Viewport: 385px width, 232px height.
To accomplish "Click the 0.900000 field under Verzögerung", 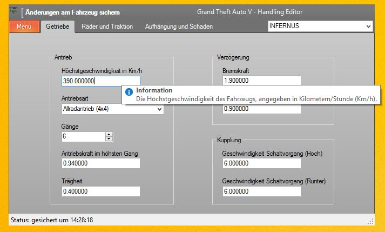I will [x=261, y=108].
